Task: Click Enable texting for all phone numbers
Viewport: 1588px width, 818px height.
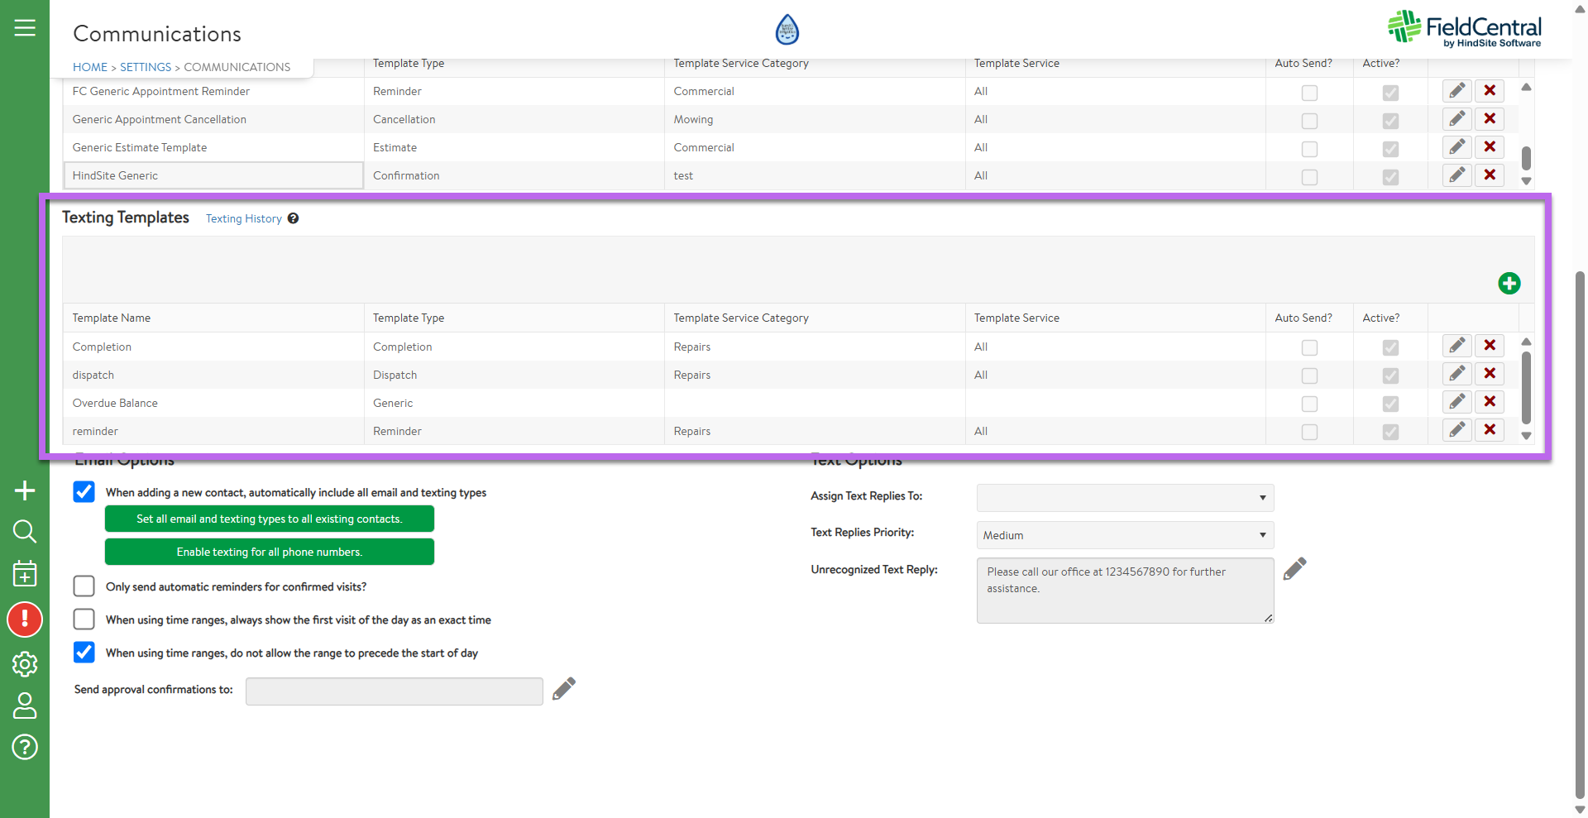Action: tap(269, 552)
